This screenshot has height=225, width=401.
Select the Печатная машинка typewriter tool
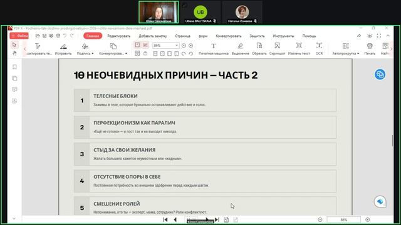213,49
